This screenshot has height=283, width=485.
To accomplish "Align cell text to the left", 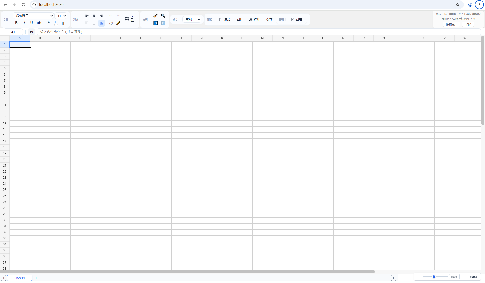I will tap(86, 16).
